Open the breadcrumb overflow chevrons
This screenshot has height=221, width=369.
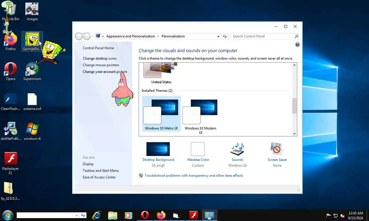pyautogui.click(x=103, y=36)
